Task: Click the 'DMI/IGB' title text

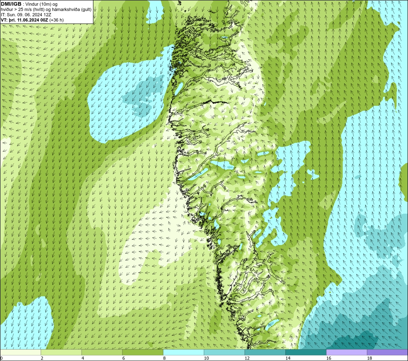Action: 11,4
